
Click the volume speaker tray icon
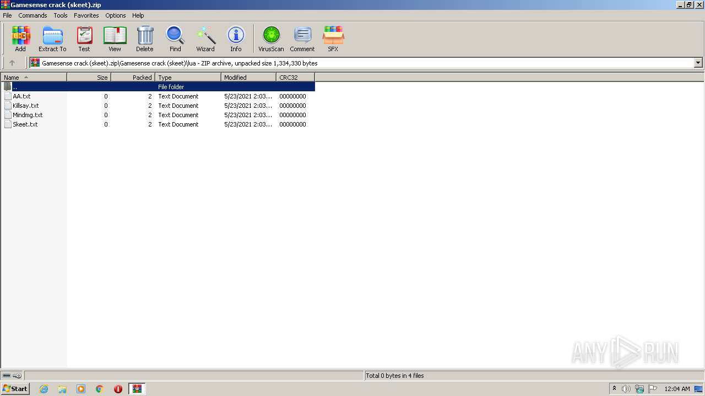626,389
